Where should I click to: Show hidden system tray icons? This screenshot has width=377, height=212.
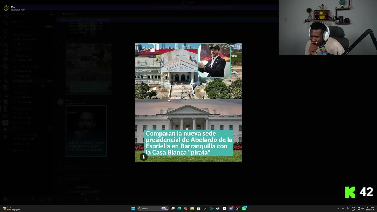click(338, 208)
